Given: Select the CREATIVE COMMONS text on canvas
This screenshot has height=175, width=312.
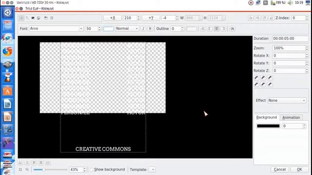Looking at the screenshot, I should (x=103, y=149).
